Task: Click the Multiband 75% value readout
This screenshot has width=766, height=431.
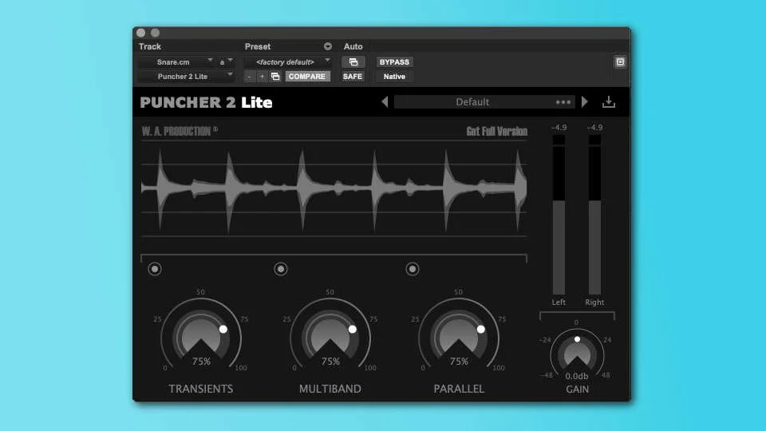Action: coord(330,362)
